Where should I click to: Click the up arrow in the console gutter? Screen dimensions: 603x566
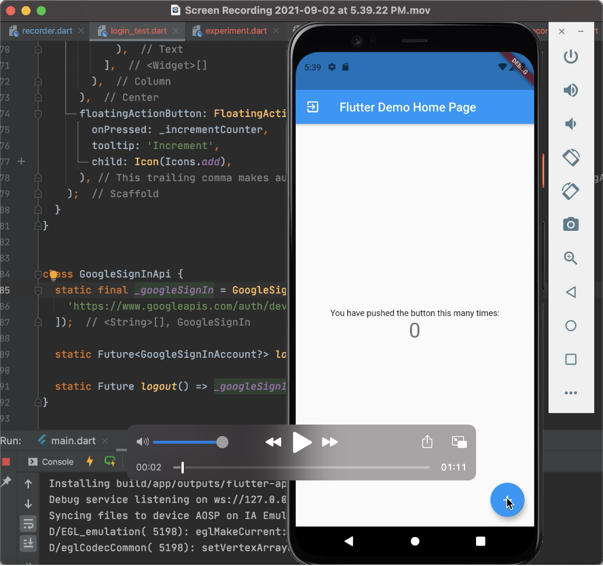(x=28, y=484)
